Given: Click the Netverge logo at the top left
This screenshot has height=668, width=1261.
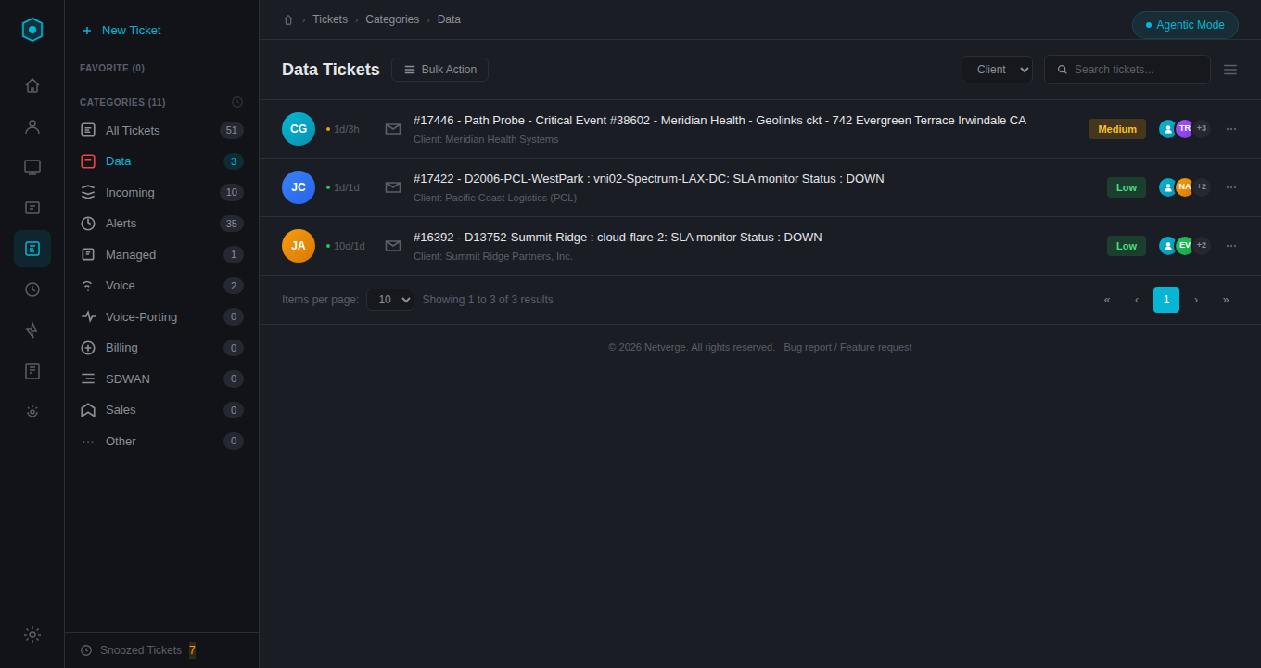Looking at the screenshot, I should (x=32, y=29).
